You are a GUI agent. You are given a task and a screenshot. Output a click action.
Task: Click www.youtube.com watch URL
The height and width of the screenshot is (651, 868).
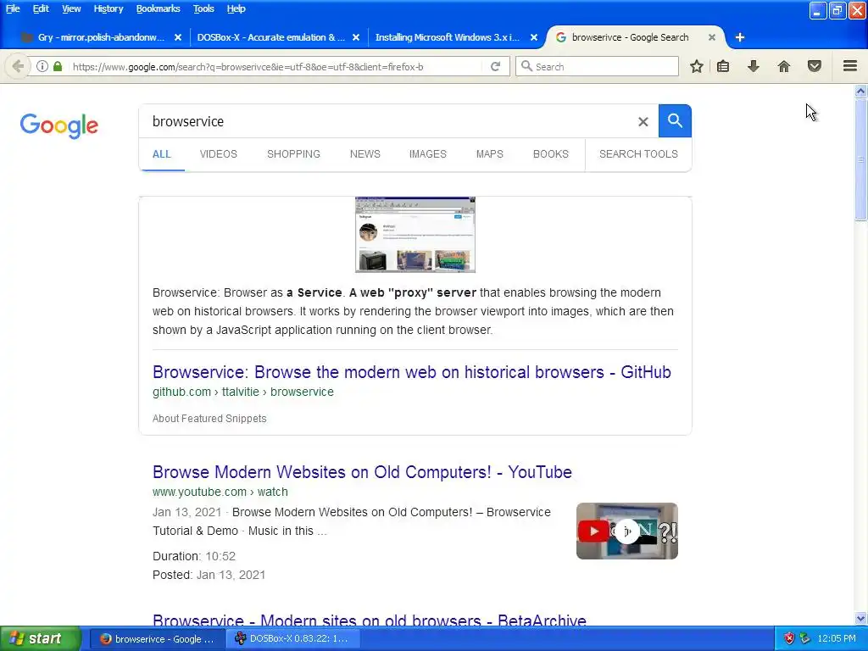220,492
